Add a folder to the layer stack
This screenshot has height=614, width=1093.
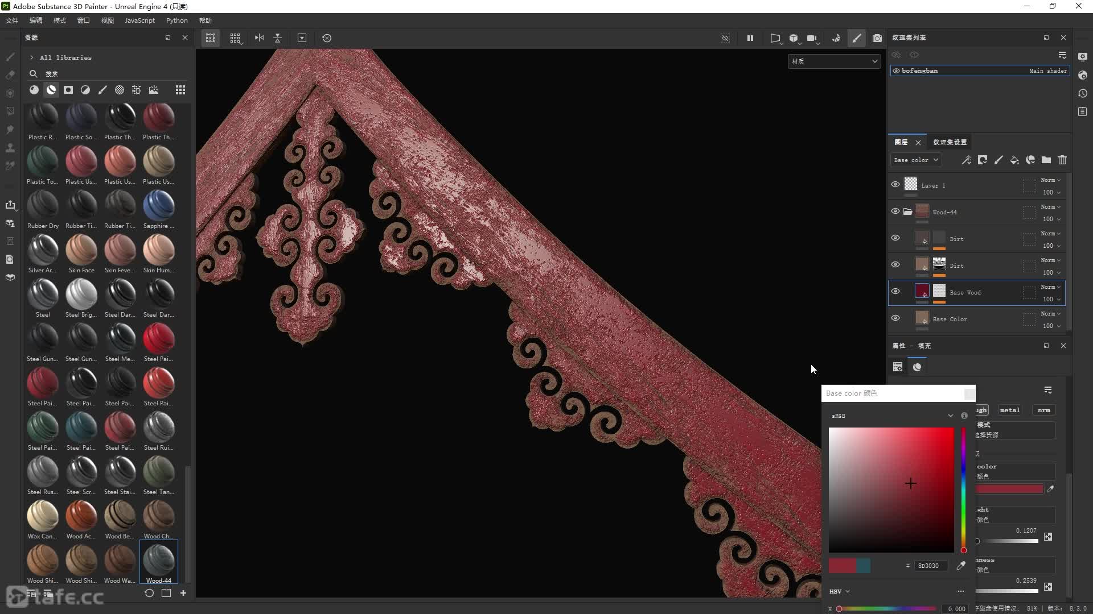(x=1046, y=160)
